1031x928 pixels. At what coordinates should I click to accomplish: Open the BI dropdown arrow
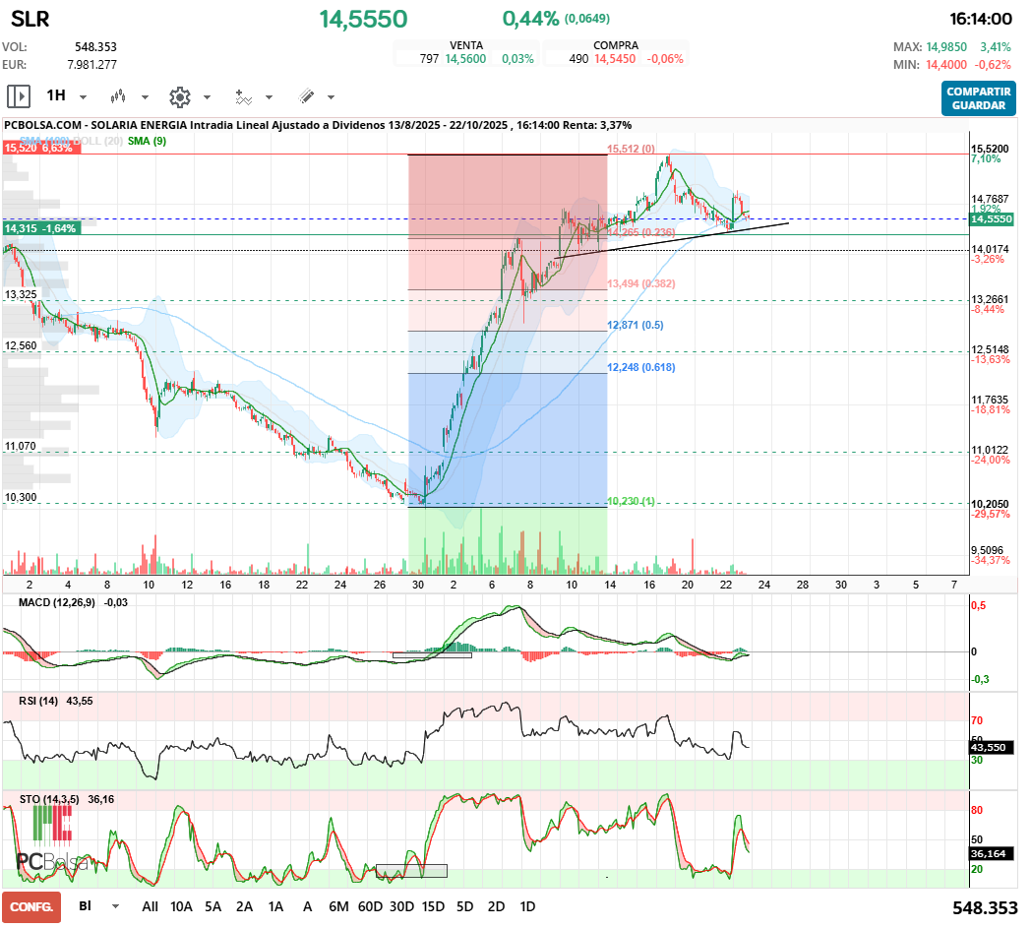115,906
